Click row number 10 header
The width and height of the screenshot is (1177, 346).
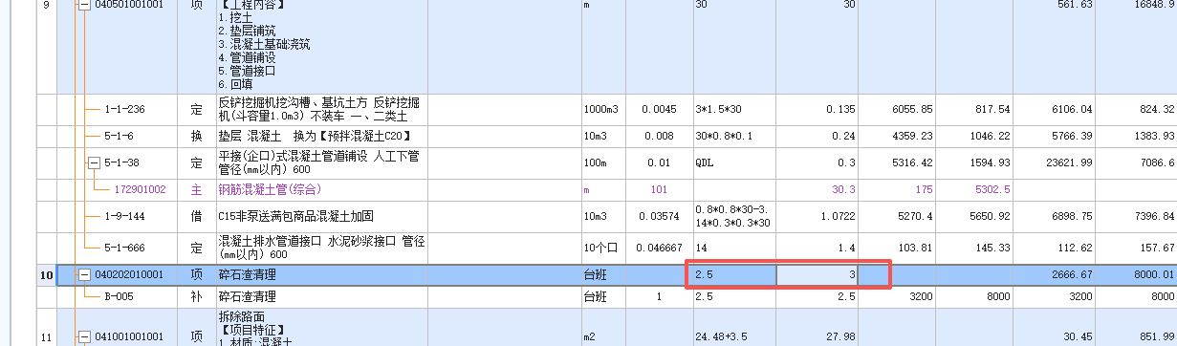pyautogui.click(x=46, y=275)
